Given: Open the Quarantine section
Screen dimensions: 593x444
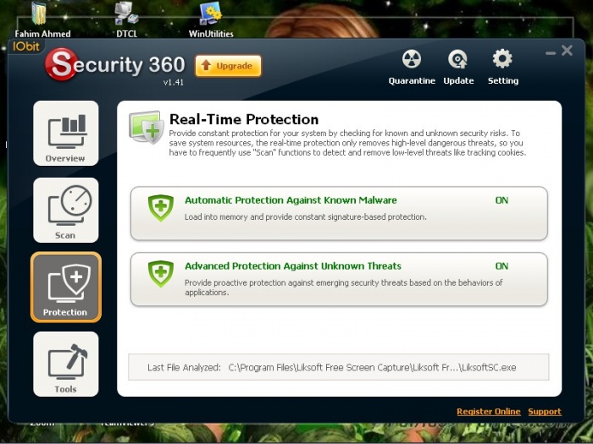Looking at the screenshot, I should click(412, 67).
